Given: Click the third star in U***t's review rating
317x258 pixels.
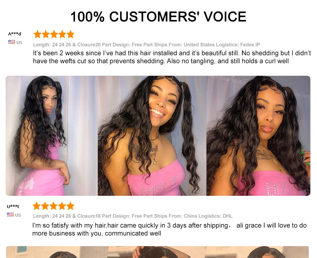Looking at the screenshot, I should (53, 206).
